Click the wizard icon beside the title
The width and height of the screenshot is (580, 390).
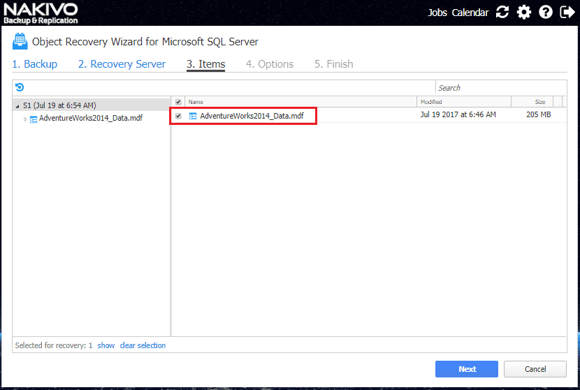tap(20, 42)
